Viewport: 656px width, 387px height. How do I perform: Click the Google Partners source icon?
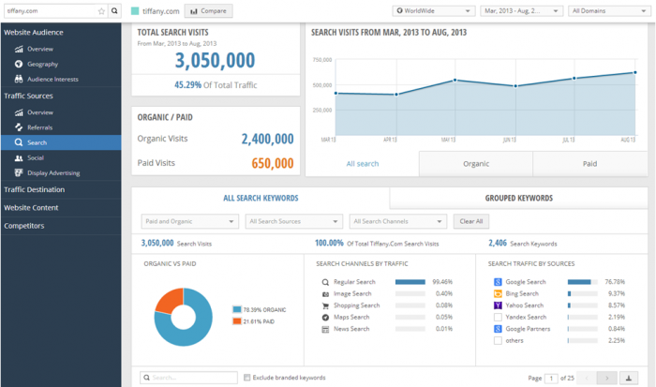[x=498, y=329]
